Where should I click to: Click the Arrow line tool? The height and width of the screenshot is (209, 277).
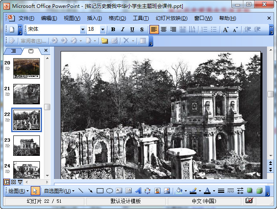pyautogui.click(x=90, y=191)
